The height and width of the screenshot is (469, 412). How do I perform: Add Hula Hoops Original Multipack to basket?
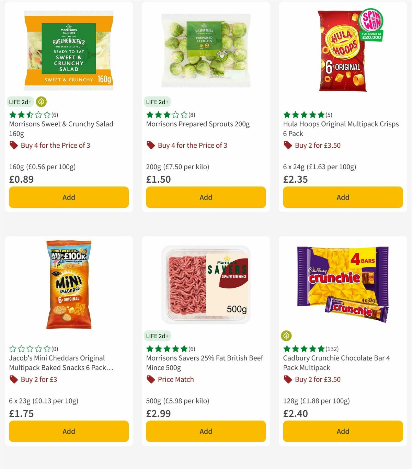click(x=343, y=197)
